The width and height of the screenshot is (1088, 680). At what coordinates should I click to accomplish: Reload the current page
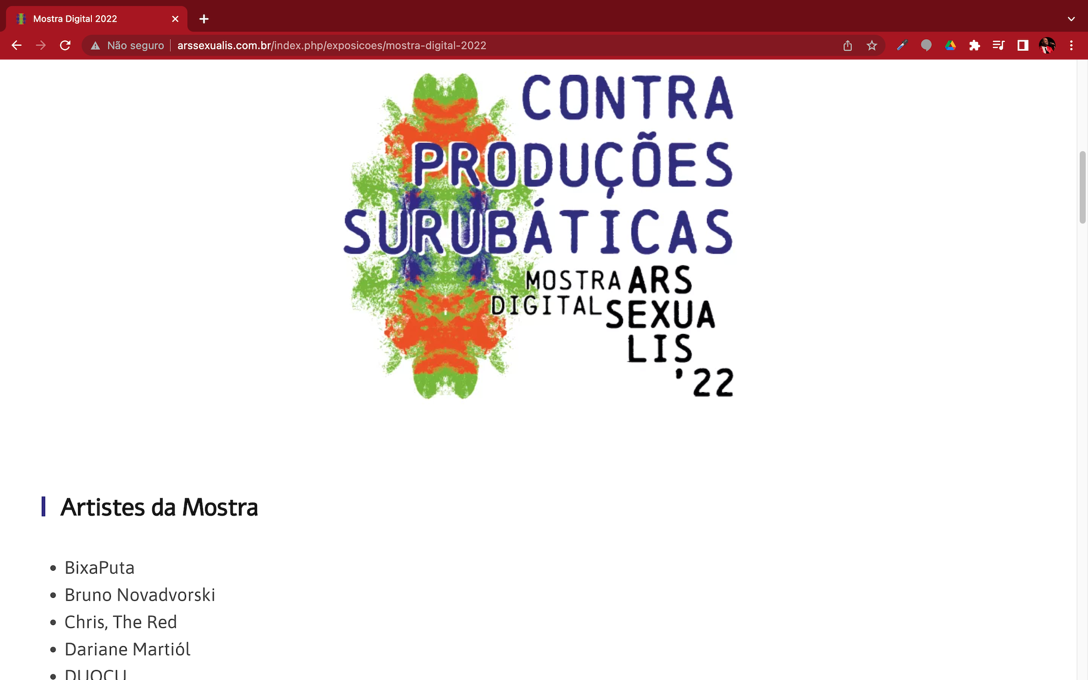pos(65,46)
